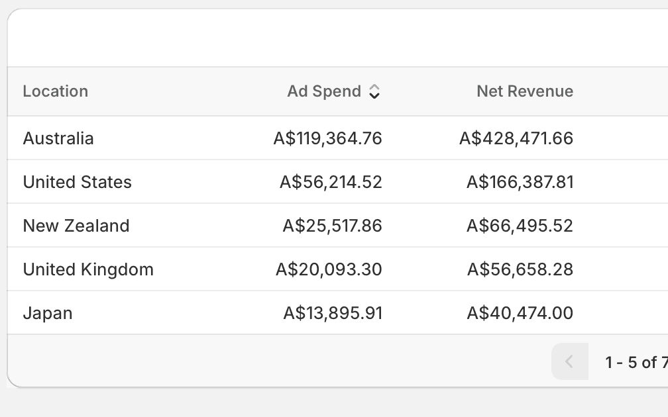The width and height of the screenshot is (668, 417).
Task: Click United States ad spend A$56,214.52
Action: (x=331, y=182)
